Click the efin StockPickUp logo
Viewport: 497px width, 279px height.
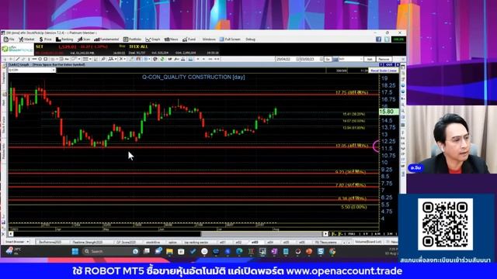[17, 50]
